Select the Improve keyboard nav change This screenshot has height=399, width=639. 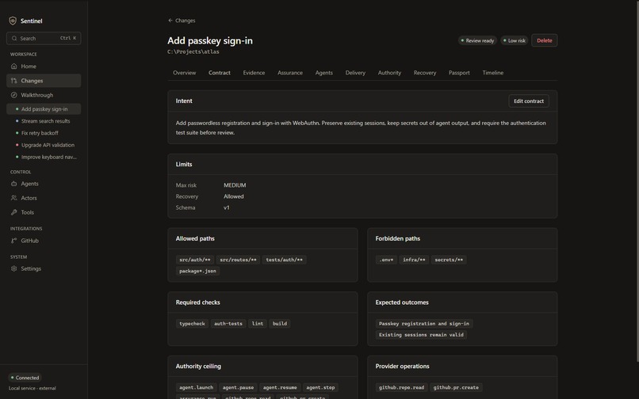pyautogui.click(x=44, y=157)
